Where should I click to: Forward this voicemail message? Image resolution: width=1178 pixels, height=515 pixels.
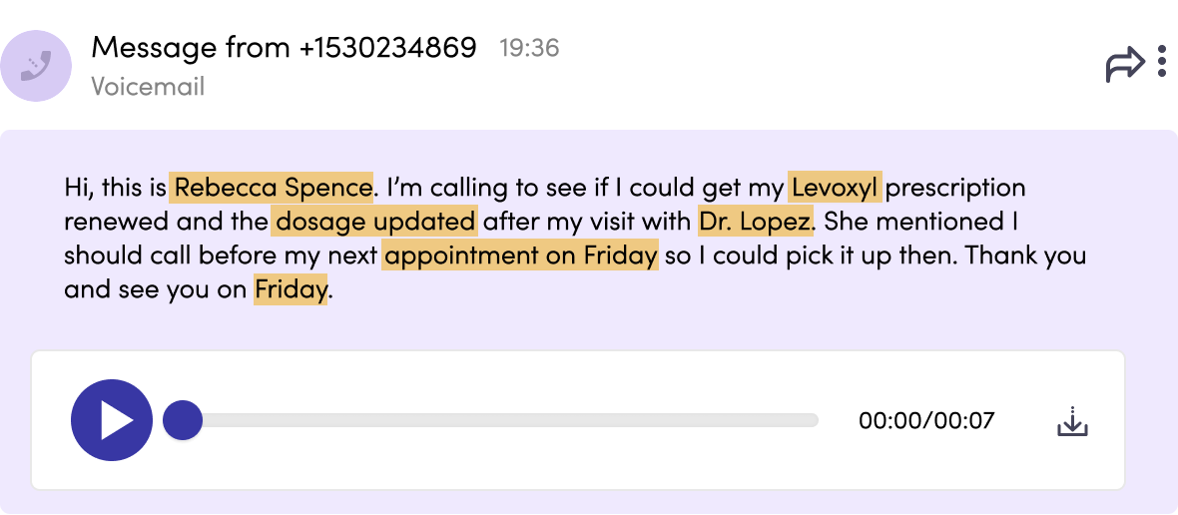1124,65
